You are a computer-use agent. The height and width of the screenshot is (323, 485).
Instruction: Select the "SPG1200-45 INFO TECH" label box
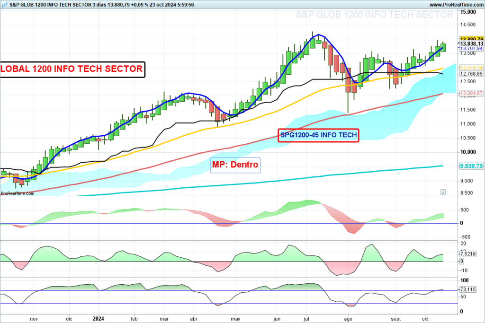click(319, 135)
